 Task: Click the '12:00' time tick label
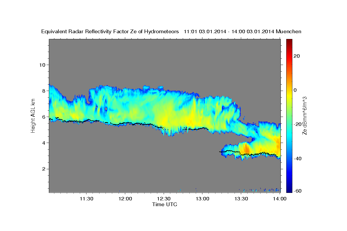(x=125, y=199)
